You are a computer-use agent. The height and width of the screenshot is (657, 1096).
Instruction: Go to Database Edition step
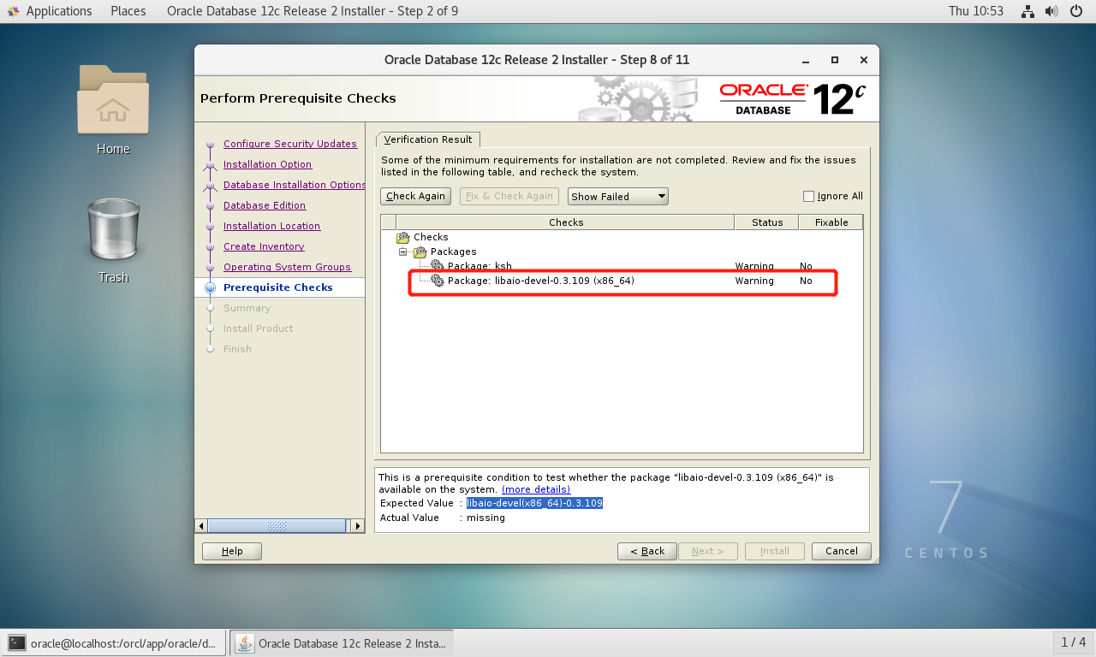point(265,205)
